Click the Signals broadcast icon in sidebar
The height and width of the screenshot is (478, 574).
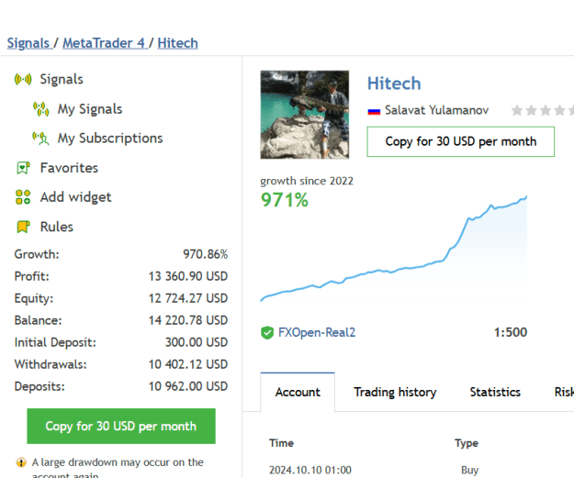[23, 79]
